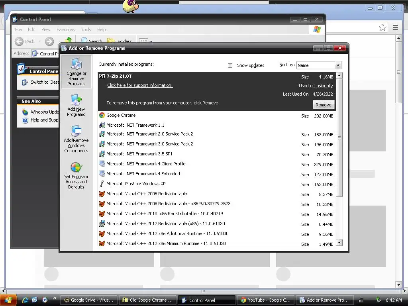Viewport: 408px width, 306px height.
Task: Click Switch to Classic View link
Action: pos(45,82)
